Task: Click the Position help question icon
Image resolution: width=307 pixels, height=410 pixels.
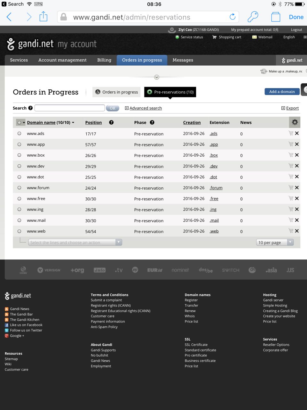Action: coord(111,122)
